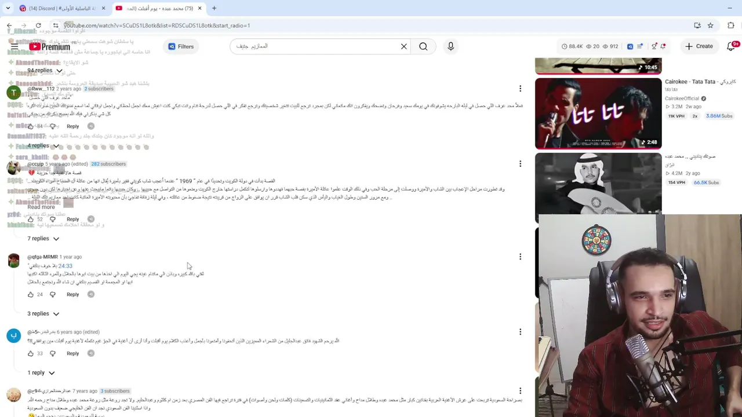742x417 pixels.
Task: Dislike the @Rww__112 comment
Action: click(x=53, y=126)
